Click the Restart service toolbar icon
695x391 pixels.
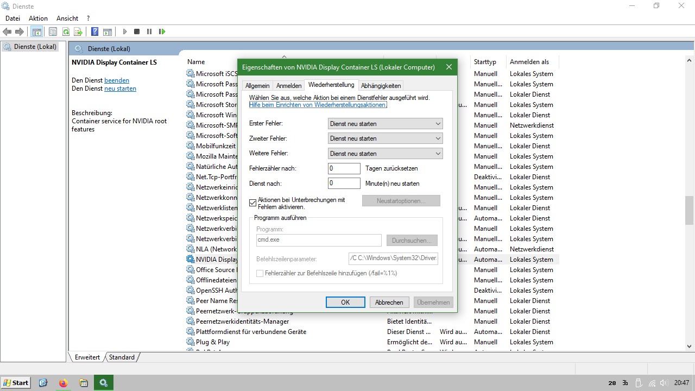click(162, 32)
